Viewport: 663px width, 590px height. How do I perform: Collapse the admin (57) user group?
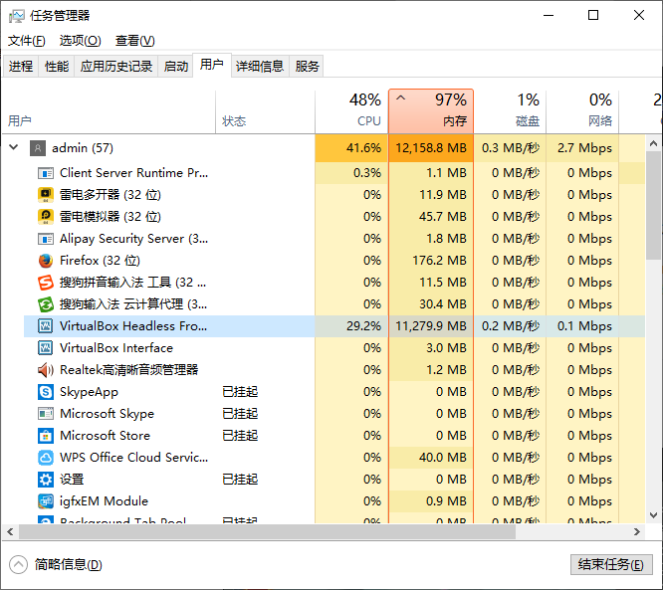(13, 148)
